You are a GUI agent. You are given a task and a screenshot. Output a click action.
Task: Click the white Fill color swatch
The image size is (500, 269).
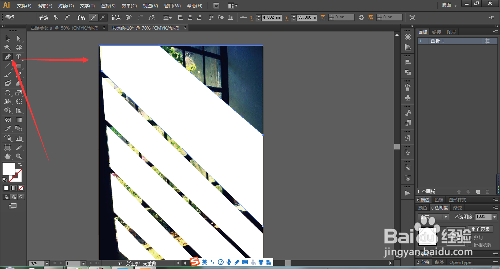click(9, 169)
